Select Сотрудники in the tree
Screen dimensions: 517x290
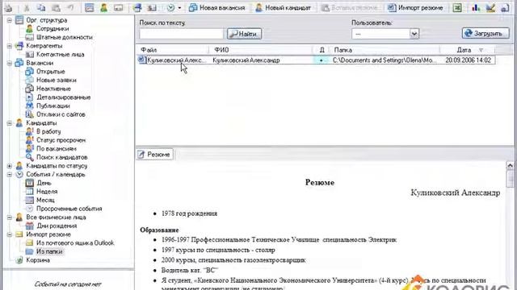coord(53,29)
